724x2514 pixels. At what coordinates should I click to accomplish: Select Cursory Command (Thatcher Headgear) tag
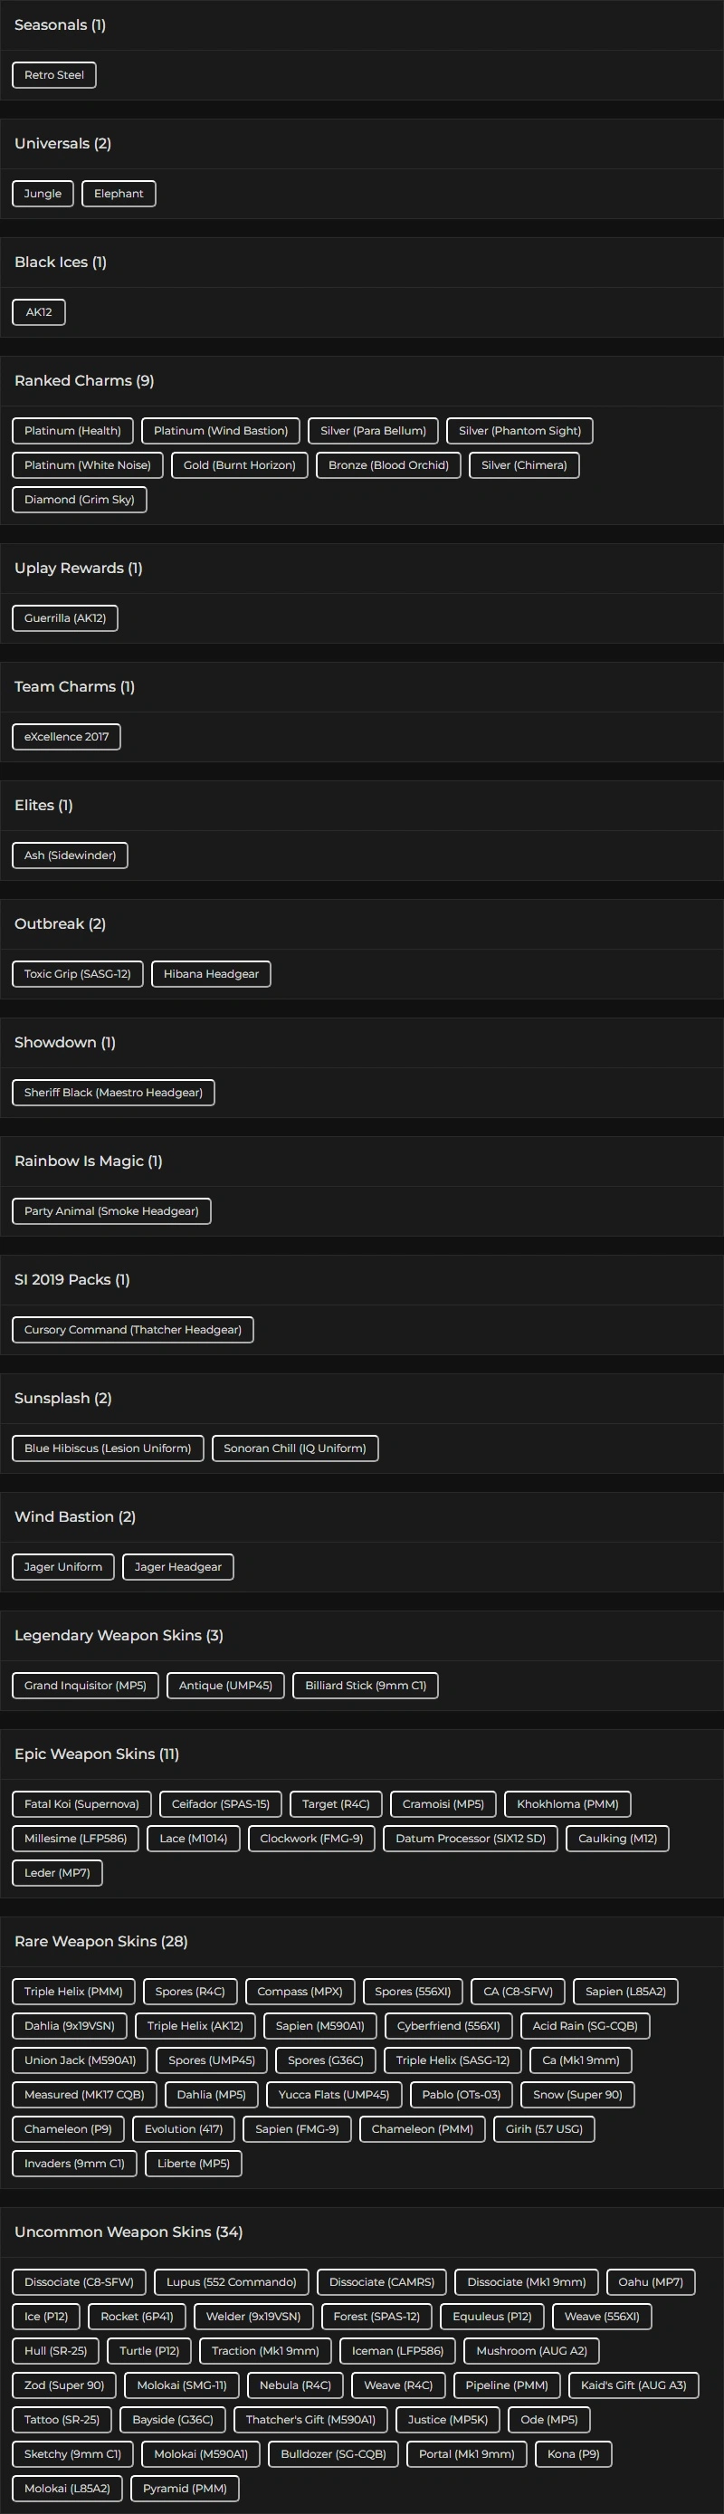pos(133,1329)
